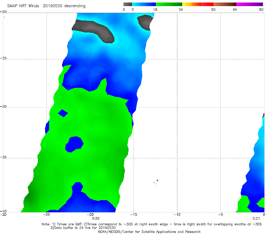Click the color bar label '5'
267x234 pixels.
pos(133,10)
